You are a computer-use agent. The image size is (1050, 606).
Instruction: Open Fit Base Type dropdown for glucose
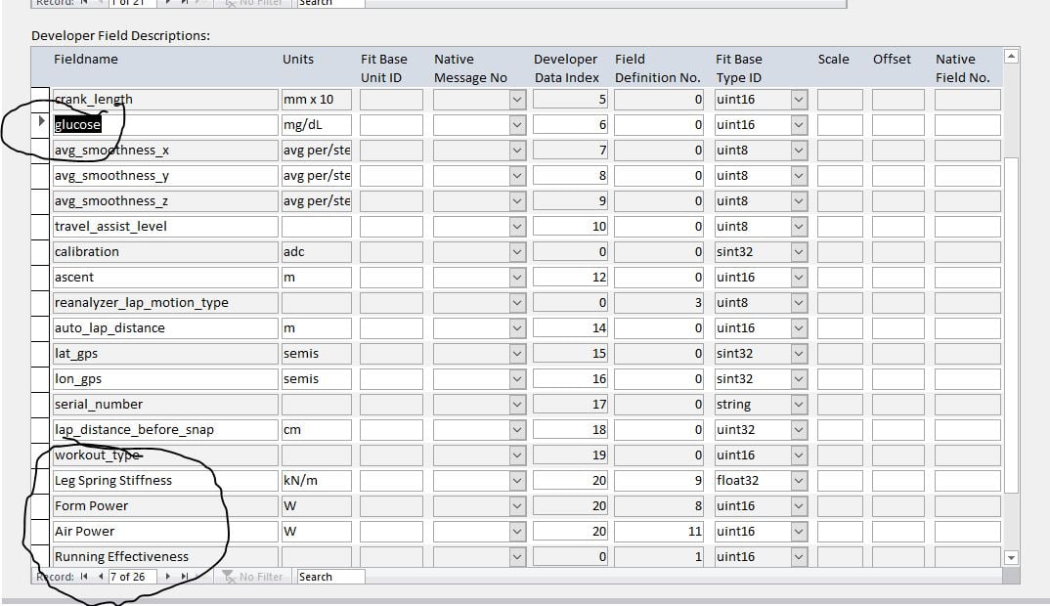(799, 125)
